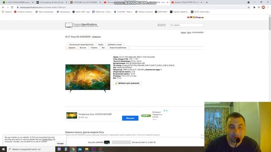271x152 pixels.
Task: Open the ad info icon next to close
Action: pyautogui.click(x=165, y=111)
